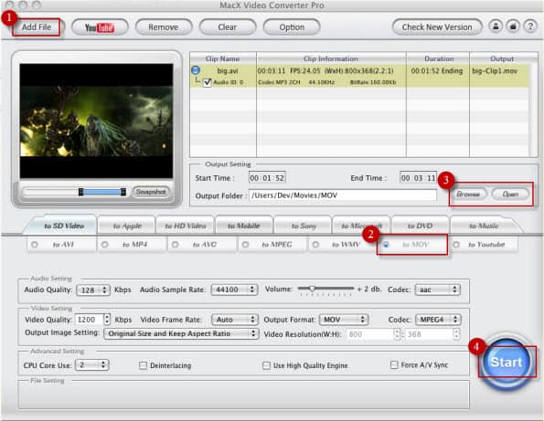Open the Output Format MOV dropdown
Viewport: 544px width, 421px height.
344,320
